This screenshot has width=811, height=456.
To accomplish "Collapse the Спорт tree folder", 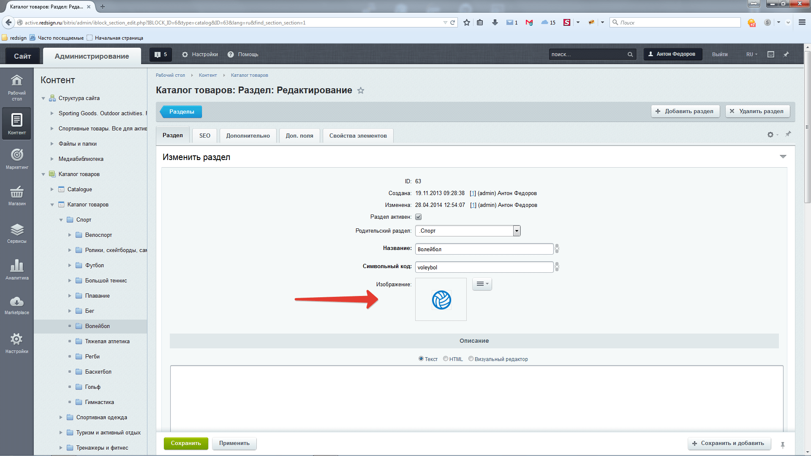I will (61, 220).
